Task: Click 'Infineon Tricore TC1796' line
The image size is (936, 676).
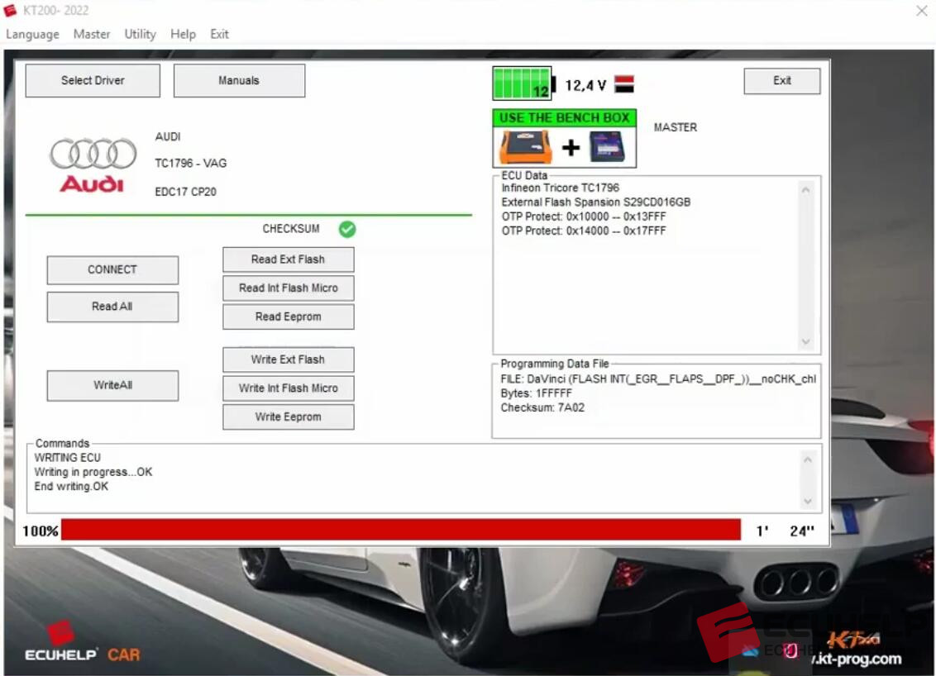Action: pyautogui.click(x=561, y=188)
